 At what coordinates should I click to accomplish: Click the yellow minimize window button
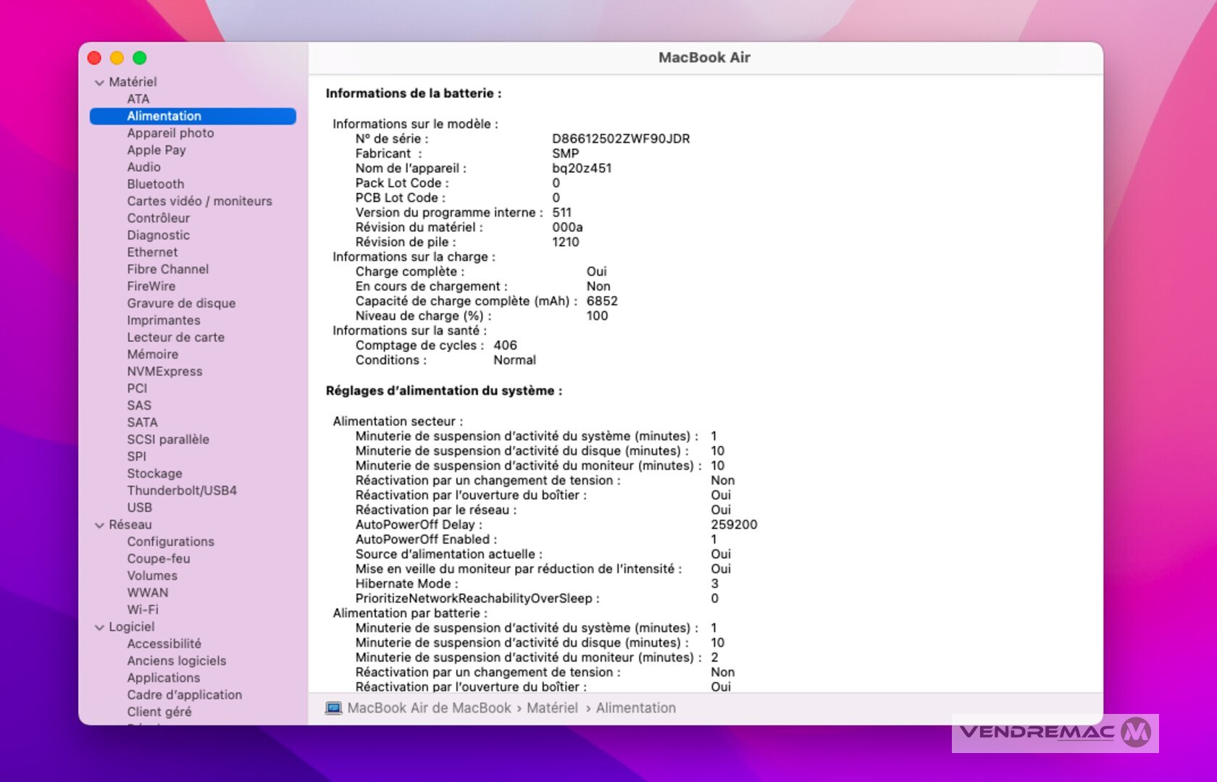tap(117, 58)
